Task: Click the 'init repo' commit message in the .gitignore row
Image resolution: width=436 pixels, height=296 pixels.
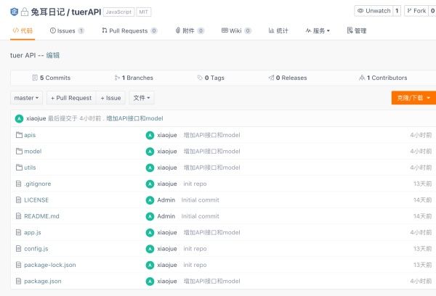Action: click(195, 184)
